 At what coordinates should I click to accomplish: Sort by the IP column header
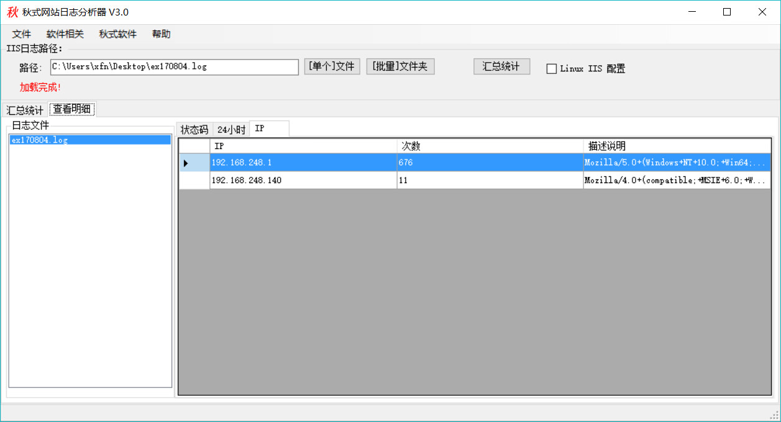pos(303,146)
